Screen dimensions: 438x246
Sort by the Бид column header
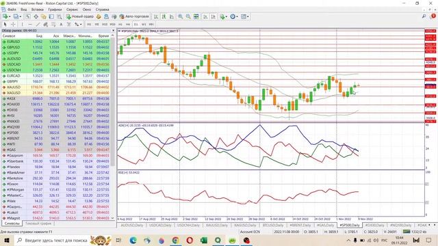pyautogui.click(x=39, y=36)
